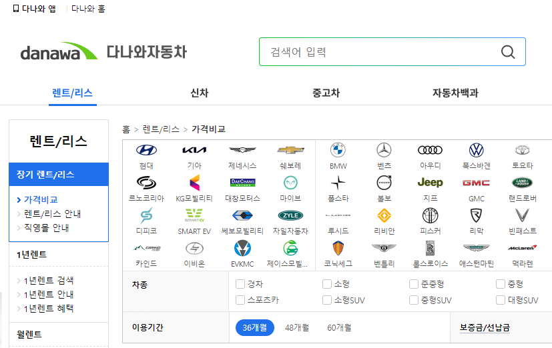Image resolution: width=552 pixels, height=348 pixels.
Task: Click the 보증금/선납금 link
Action: [x=485, y=327]
